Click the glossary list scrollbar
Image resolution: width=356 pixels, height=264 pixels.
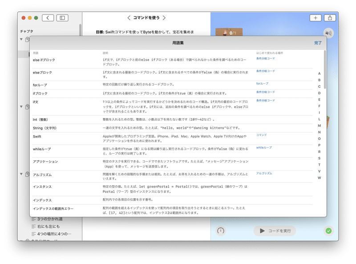325,69
